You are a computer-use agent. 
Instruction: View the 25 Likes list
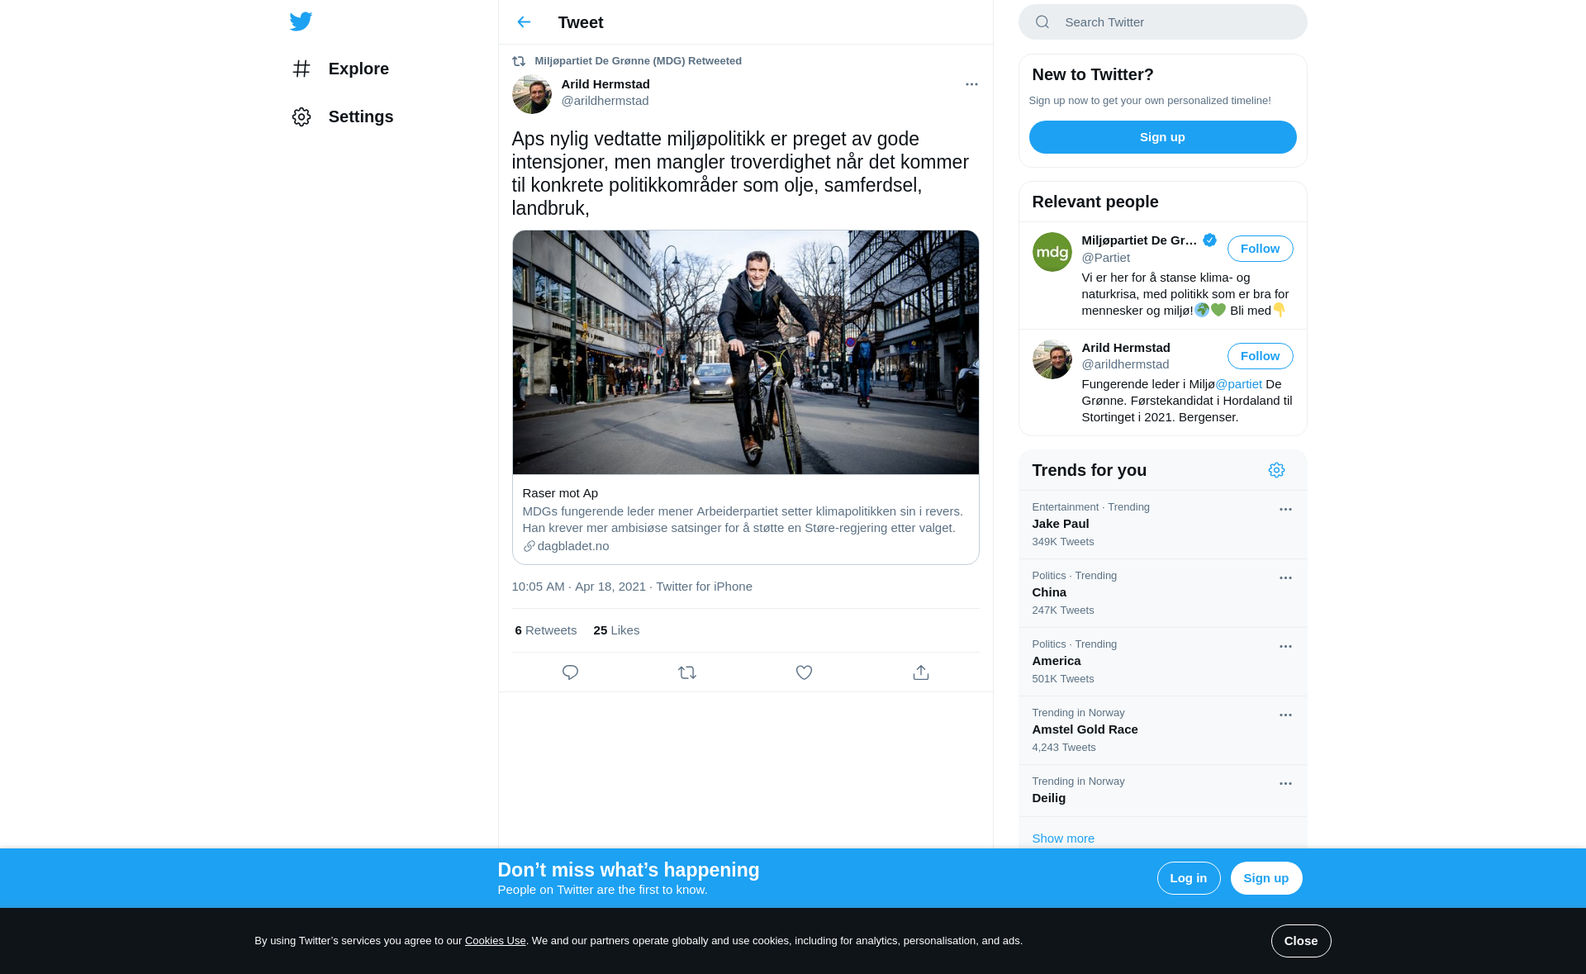(616, 630)
